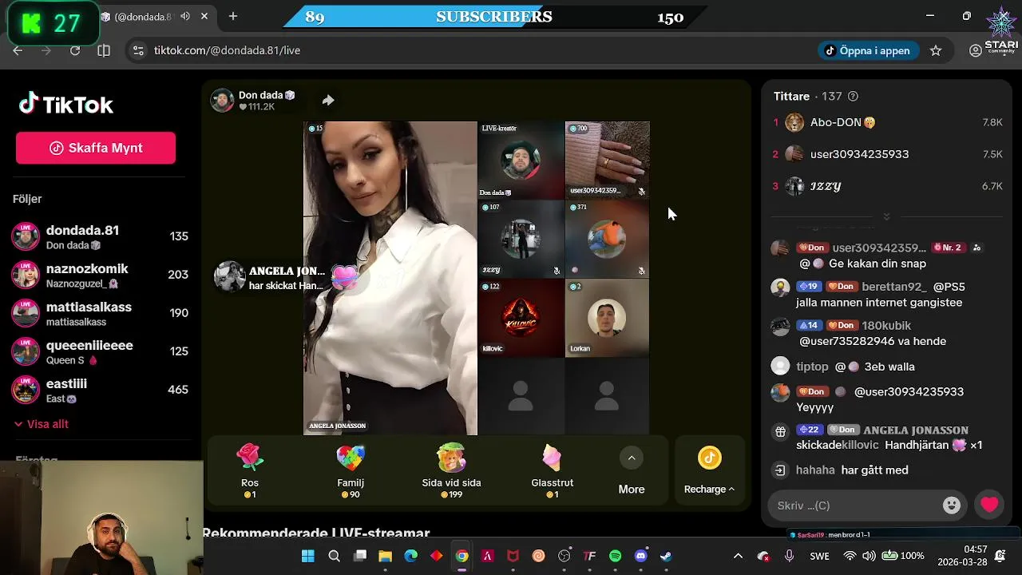Open Discord from the taskbar
Image resolution: width=1022 pixels, height=575 pixels.
coord(640,556)
